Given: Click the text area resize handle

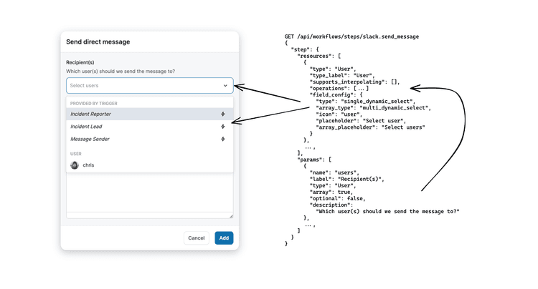Looking at the screenshot, I should point(231,216).
